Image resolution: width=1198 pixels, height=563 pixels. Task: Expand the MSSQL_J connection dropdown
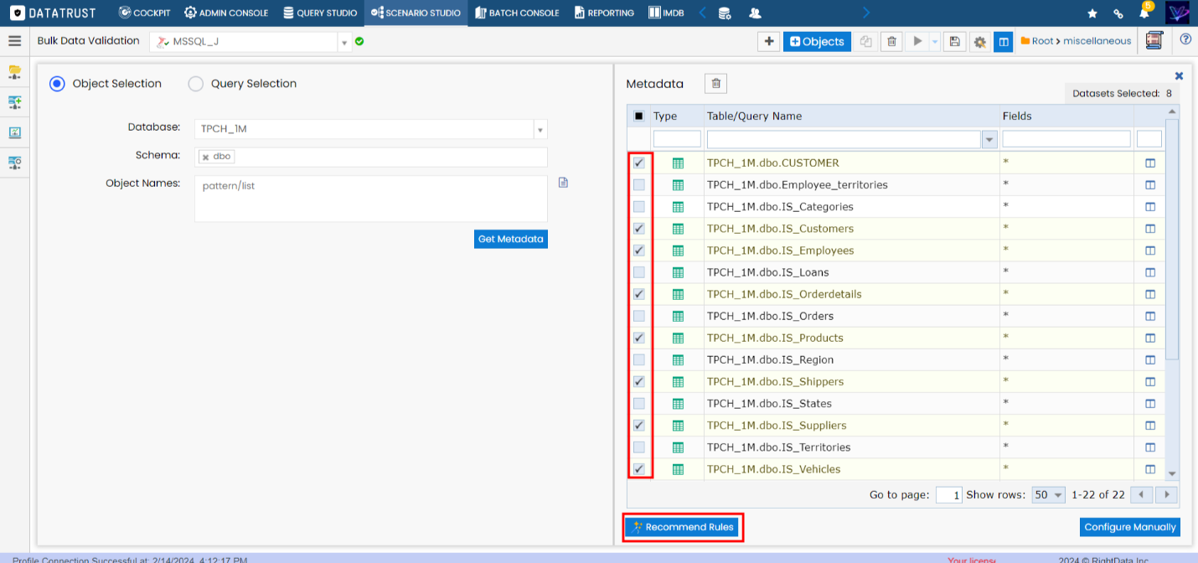(345, 39)
